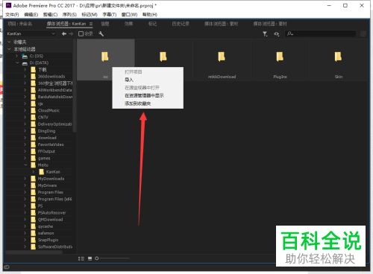
Task: Open the 序列(S) menu
Action: click(69, 15)
